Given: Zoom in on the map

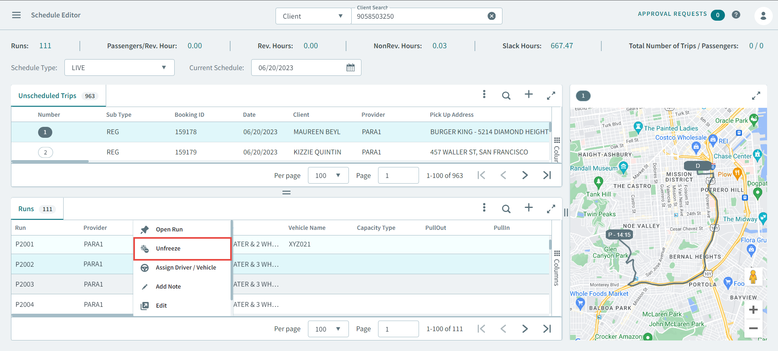Looking at the screenshot, I should click(x=753, y=310).
